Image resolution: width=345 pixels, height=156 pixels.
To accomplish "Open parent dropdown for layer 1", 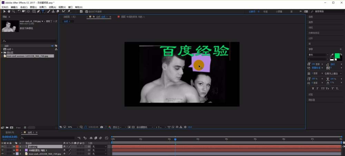I will point(99,147).
